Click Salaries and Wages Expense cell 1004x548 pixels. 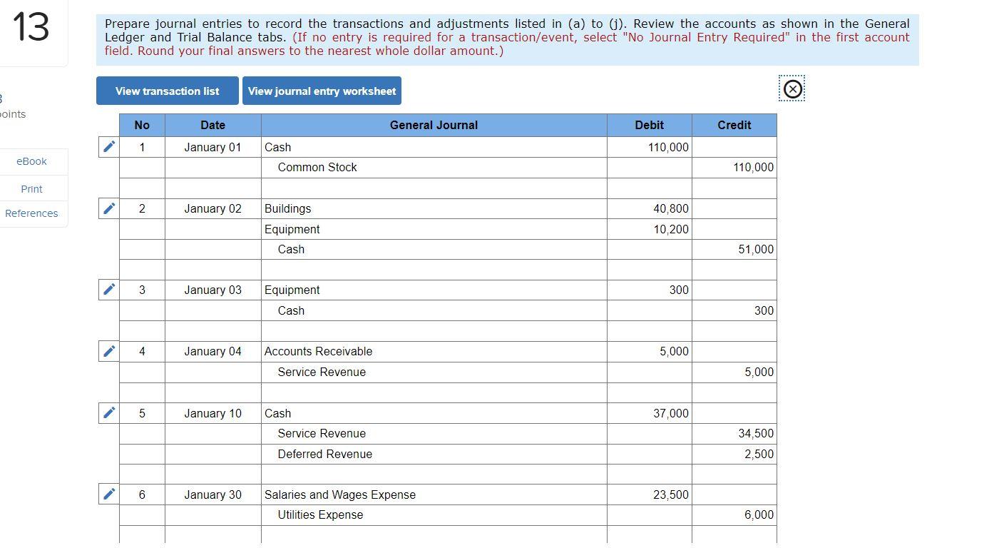pos(434,494)
